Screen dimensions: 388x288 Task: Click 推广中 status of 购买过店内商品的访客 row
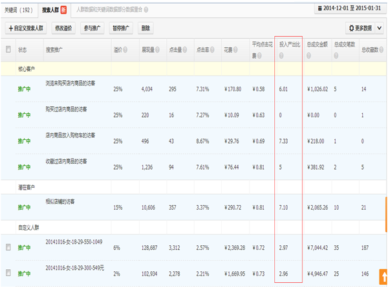tap(24, 115)
